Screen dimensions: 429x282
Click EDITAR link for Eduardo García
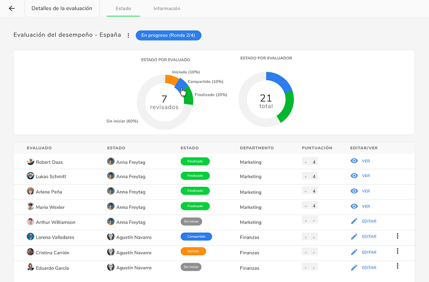(369, 268)
